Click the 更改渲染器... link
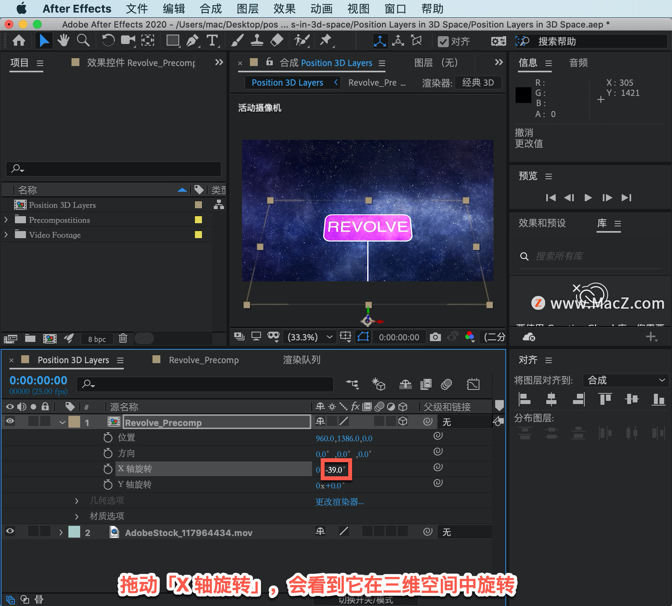Screen dimensions: 672x606 (340, 502)
